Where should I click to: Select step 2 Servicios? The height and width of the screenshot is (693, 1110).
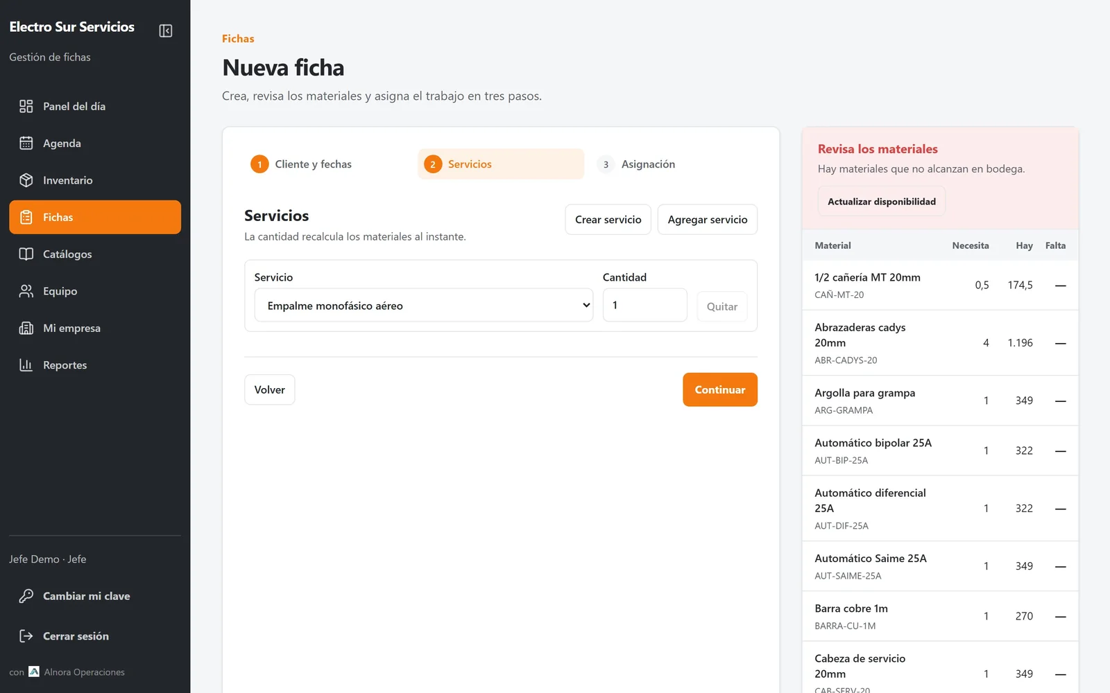coord(501,164)
